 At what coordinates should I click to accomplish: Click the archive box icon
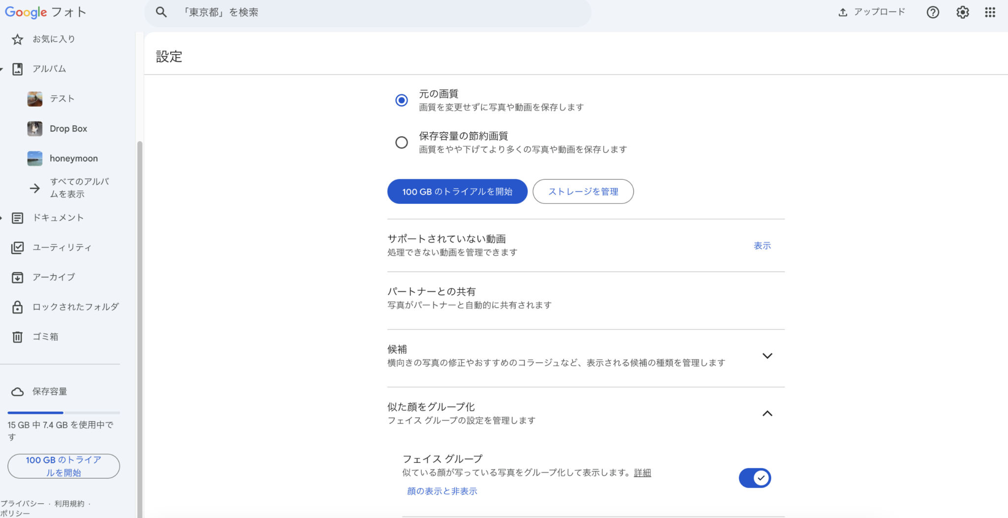tap(17, 278)
